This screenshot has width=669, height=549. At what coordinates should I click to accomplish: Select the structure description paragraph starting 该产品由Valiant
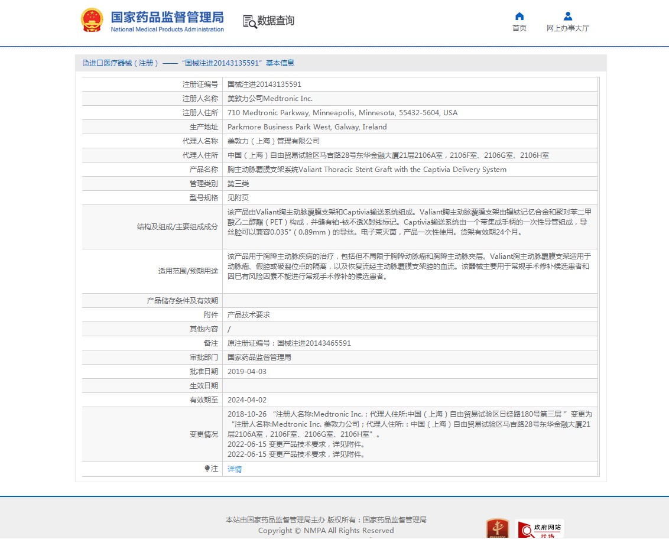pos(410,222)
